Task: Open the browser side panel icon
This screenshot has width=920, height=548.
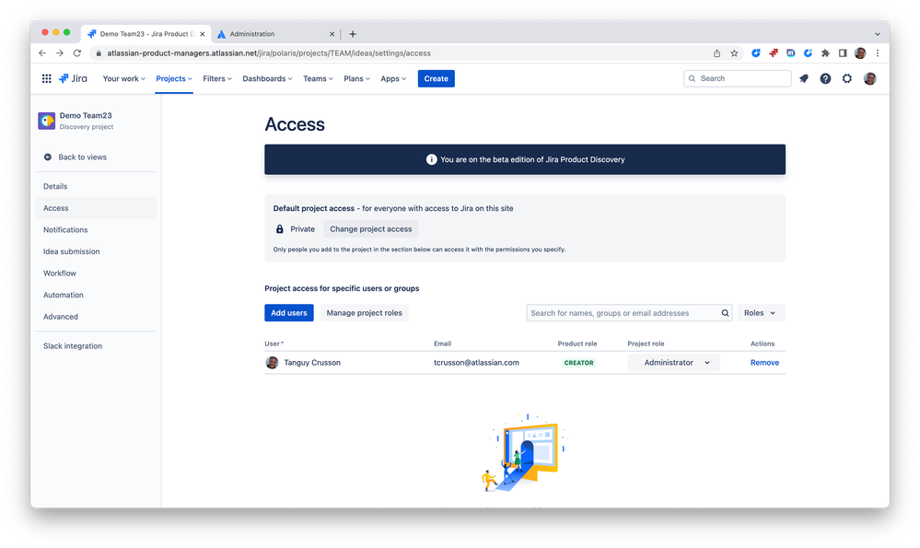Action: click(x=843, y=53)
